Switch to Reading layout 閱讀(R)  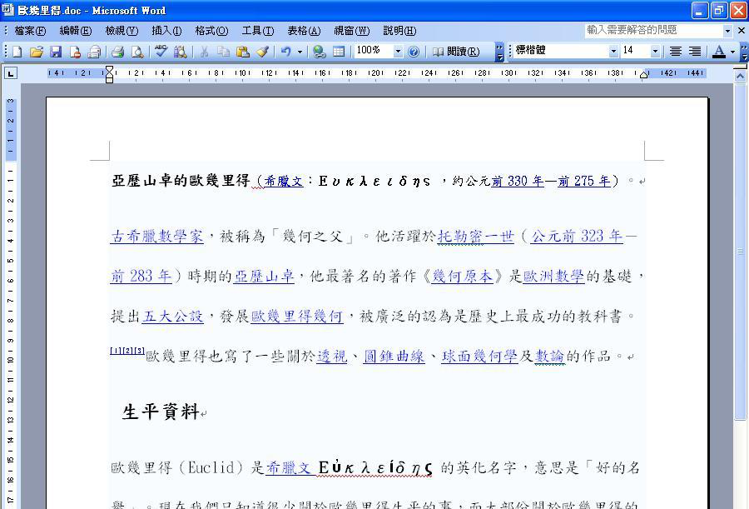coord(456,51)
